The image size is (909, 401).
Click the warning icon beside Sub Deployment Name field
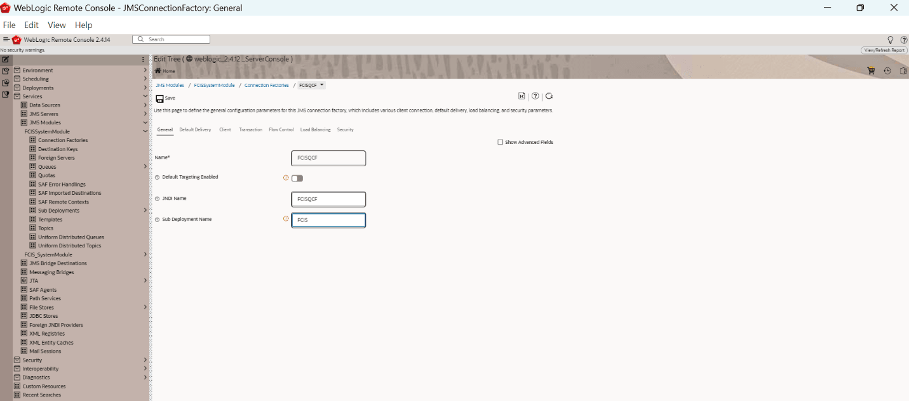click(286, 219)
